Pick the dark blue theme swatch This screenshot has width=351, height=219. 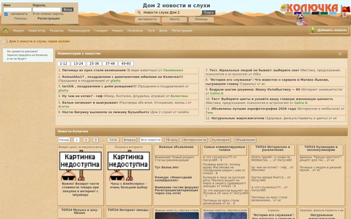[x=298, y=13]
